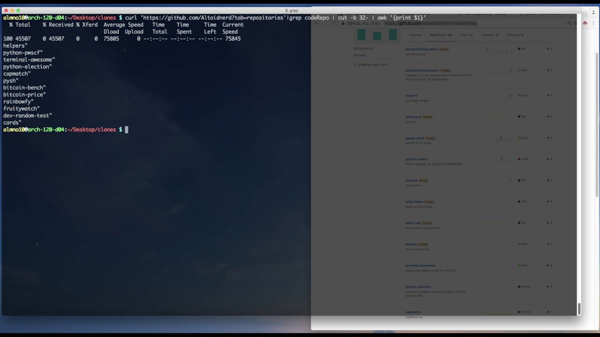Open the python-election repository link in the browser

(x=418, y=286)
